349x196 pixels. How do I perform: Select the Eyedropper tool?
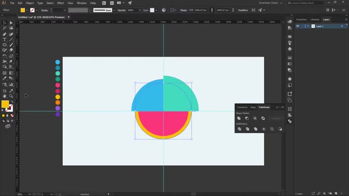point(4,78)
